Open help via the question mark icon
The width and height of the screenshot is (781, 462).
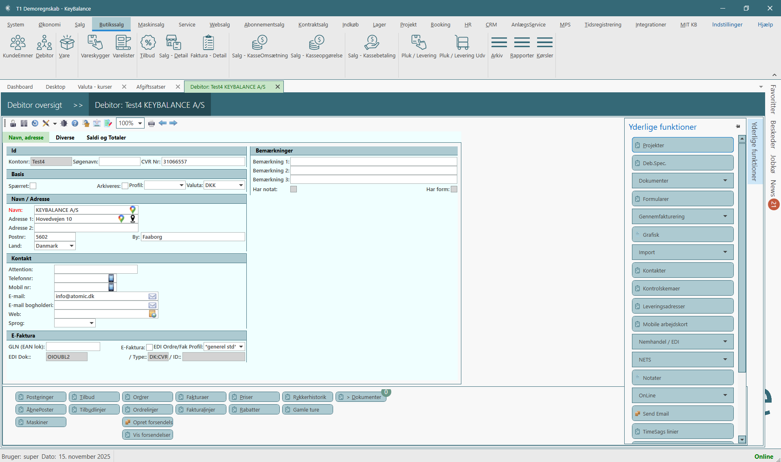75,123
